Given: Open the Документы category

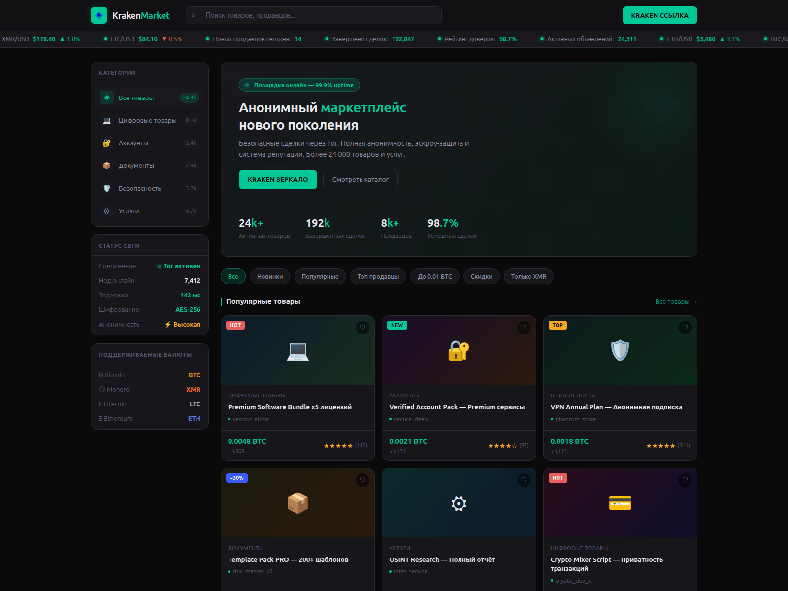Looking at the screenshot, I should click(x=150, y=165).
